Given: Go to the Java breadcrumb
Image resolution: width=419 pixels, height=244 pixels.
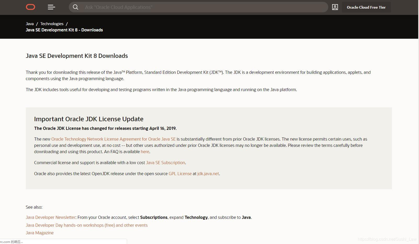Looking at the screenshot, I should click(30, 24).
